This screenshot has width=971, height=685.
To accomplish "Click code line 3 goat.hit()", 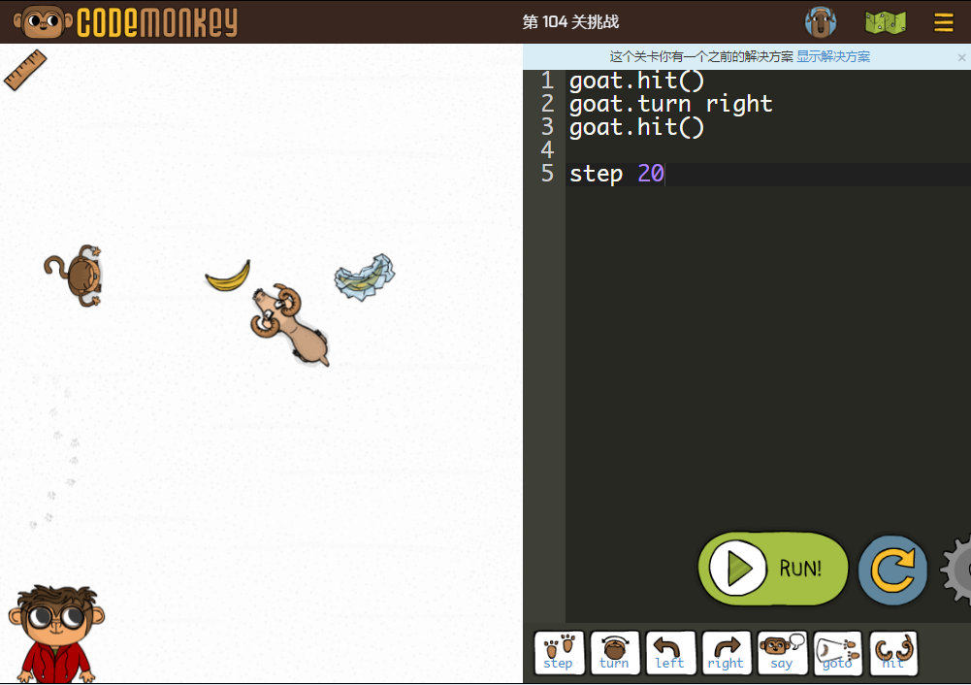I will [x=636, y=127].
